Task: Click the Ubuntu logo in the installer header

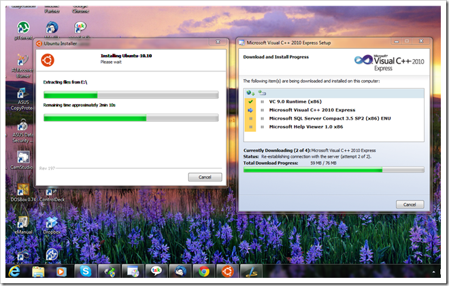Action: click(x=48, y=60)
